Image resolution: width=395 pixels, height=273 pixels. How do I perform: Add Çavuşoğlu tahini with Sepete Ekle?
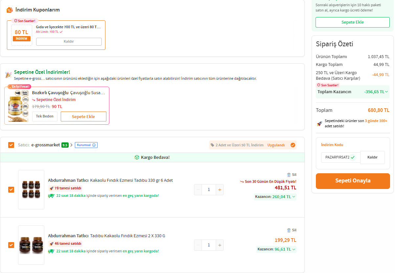83,116
